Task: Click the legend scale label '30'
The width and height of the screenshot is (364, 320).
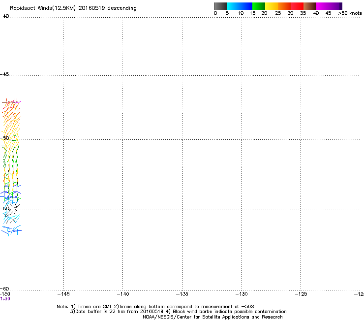Action: (290, 13)
